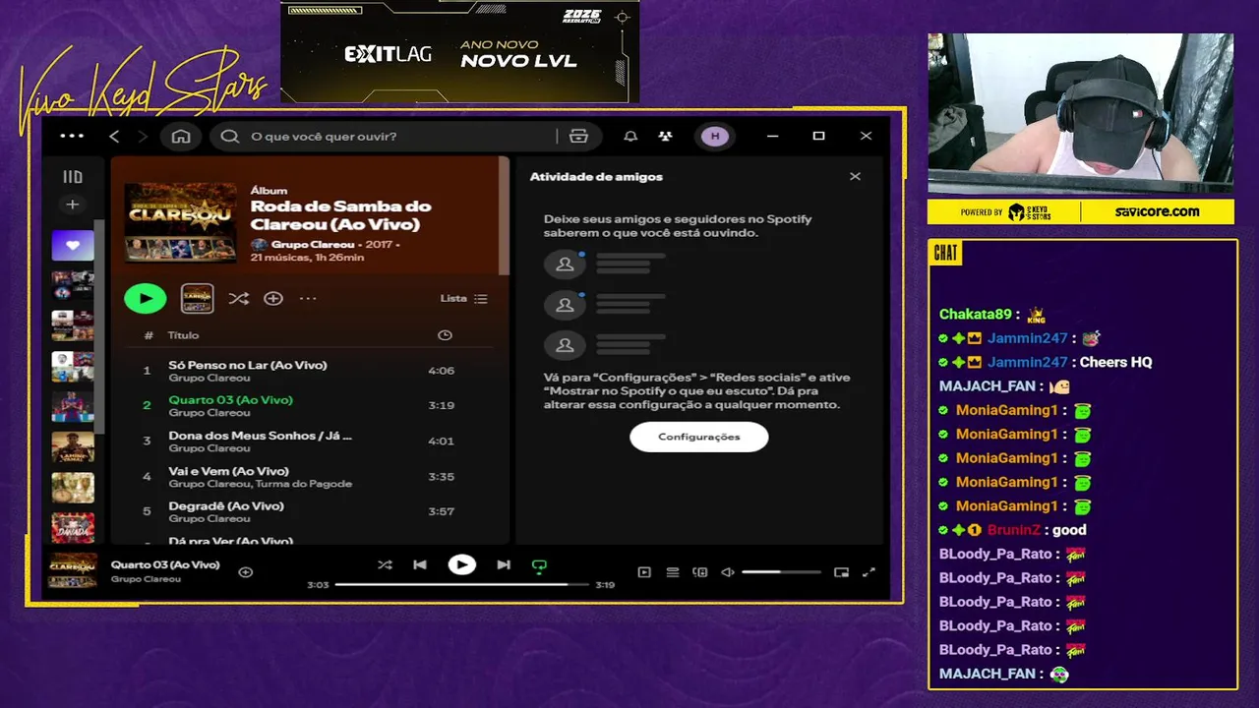The image size is (1259, 708).
Task: Play the album with the green button
Action: [146, 298]
